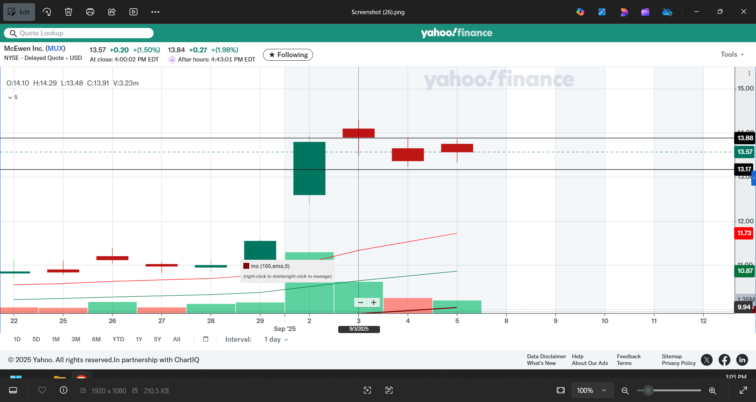Adjust the zoom slider handle
Screen dimensions: 756x402
click(x=648, y=391)
